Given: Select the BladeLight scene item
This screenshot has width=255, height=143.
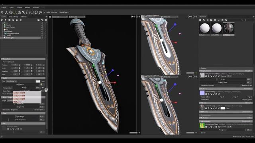Looking at the screenshot, I should [x=10, y=38].
